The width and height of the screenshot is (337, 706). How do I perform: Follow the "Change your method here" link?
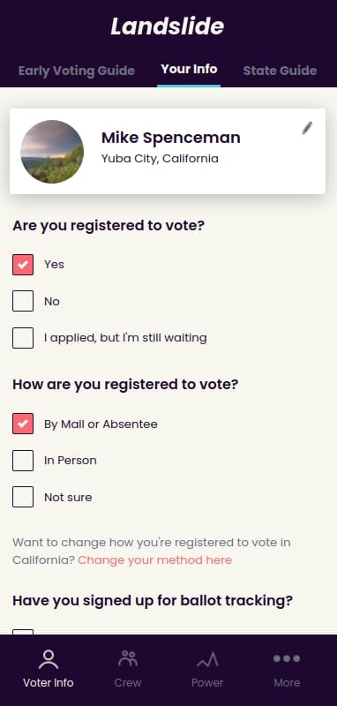[x=154, y=560]
